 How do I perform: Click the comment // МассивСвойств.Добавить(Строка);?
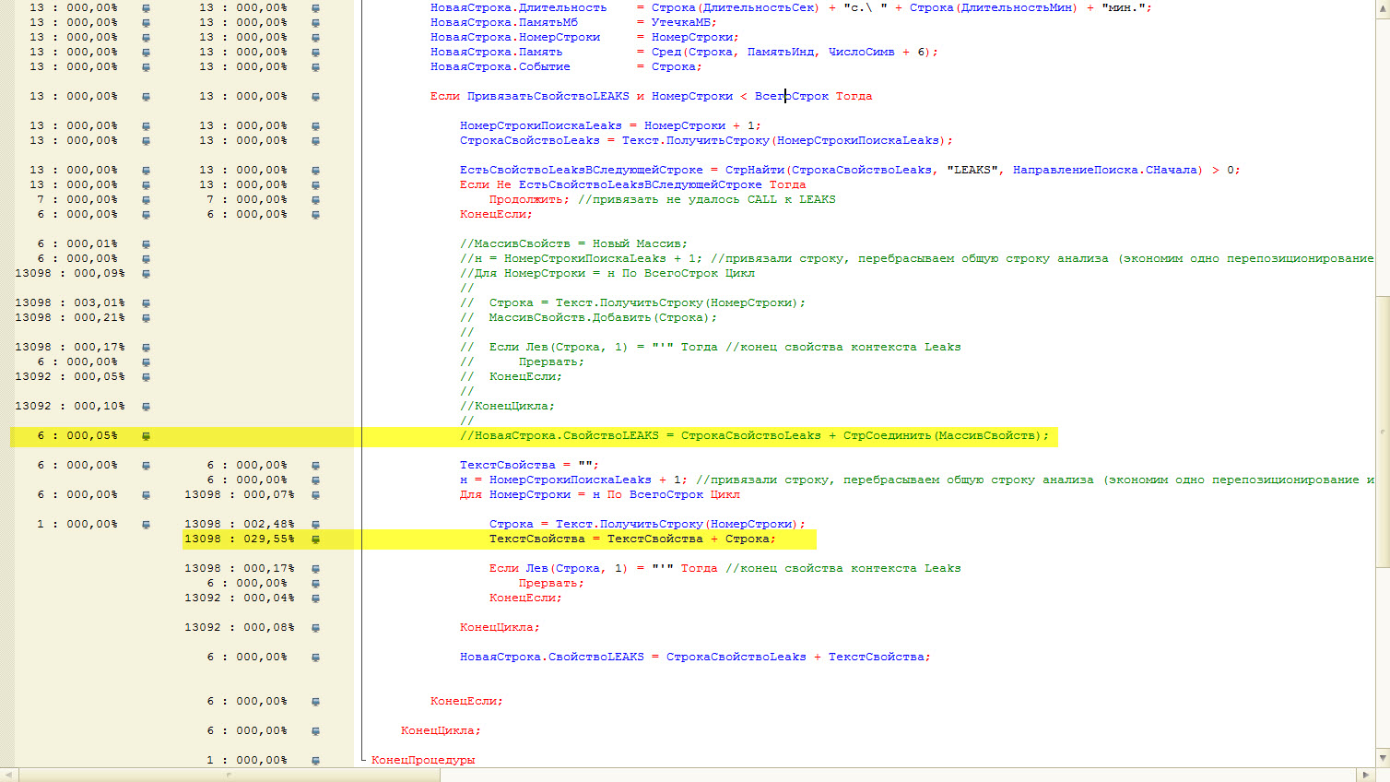click(x=588, y=318)
